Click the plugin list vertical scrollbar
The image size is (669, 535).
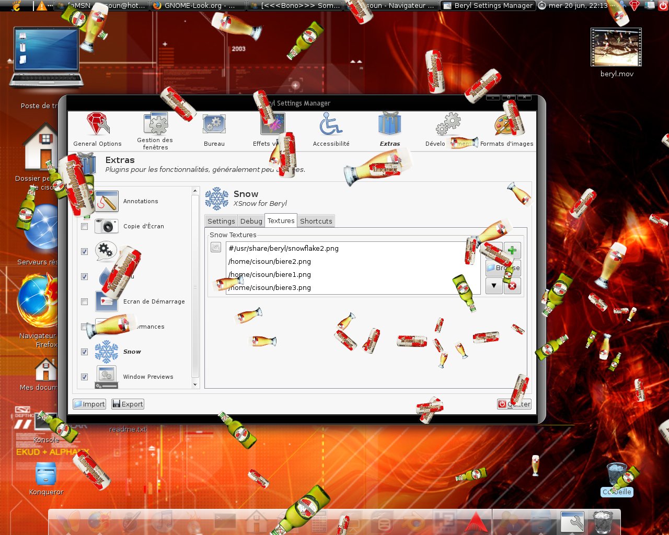pyautogui.click(x=195, y=286)
